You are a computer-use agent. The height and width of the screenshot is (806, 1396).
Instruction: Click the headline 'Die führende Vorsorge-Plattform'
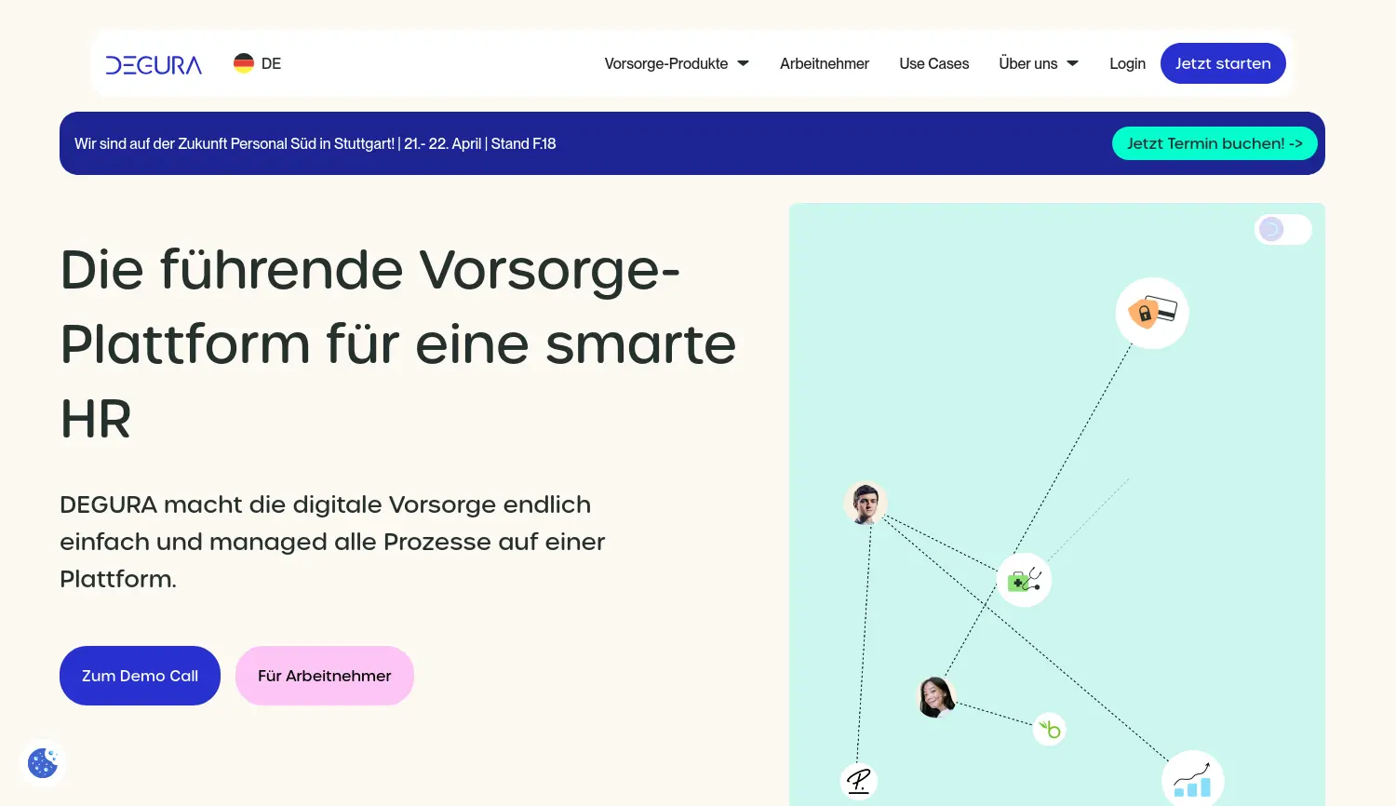pyautogui.click(x=398, y=343)
